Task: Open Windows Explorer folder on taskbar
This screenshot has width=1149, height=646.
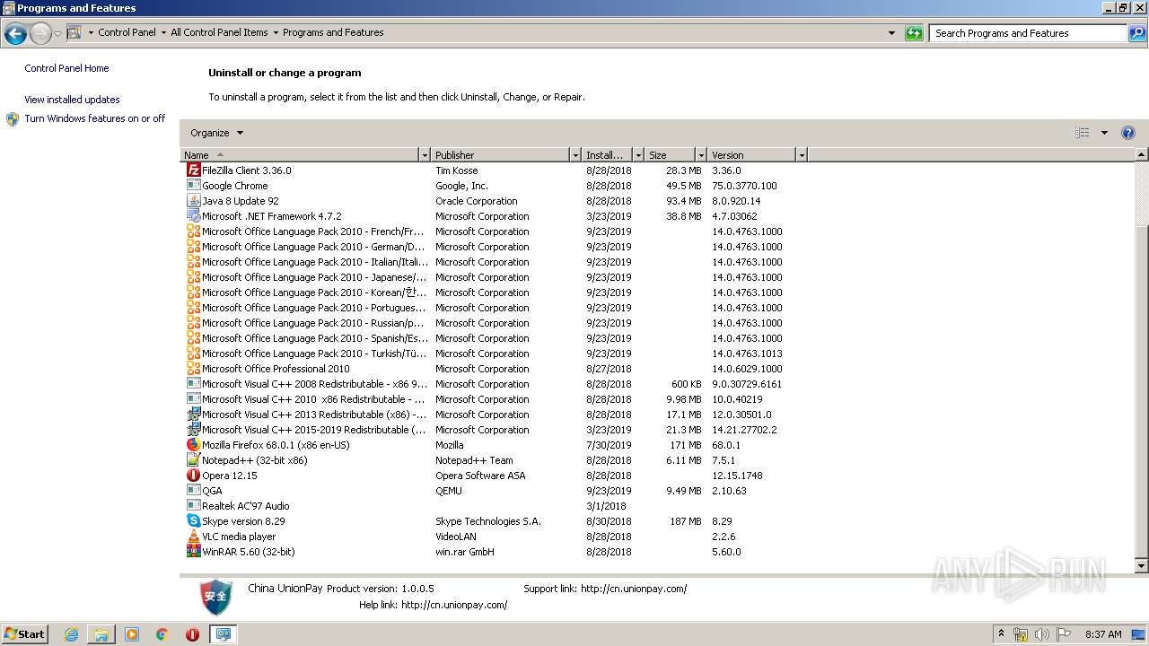Action: [101, 634]
